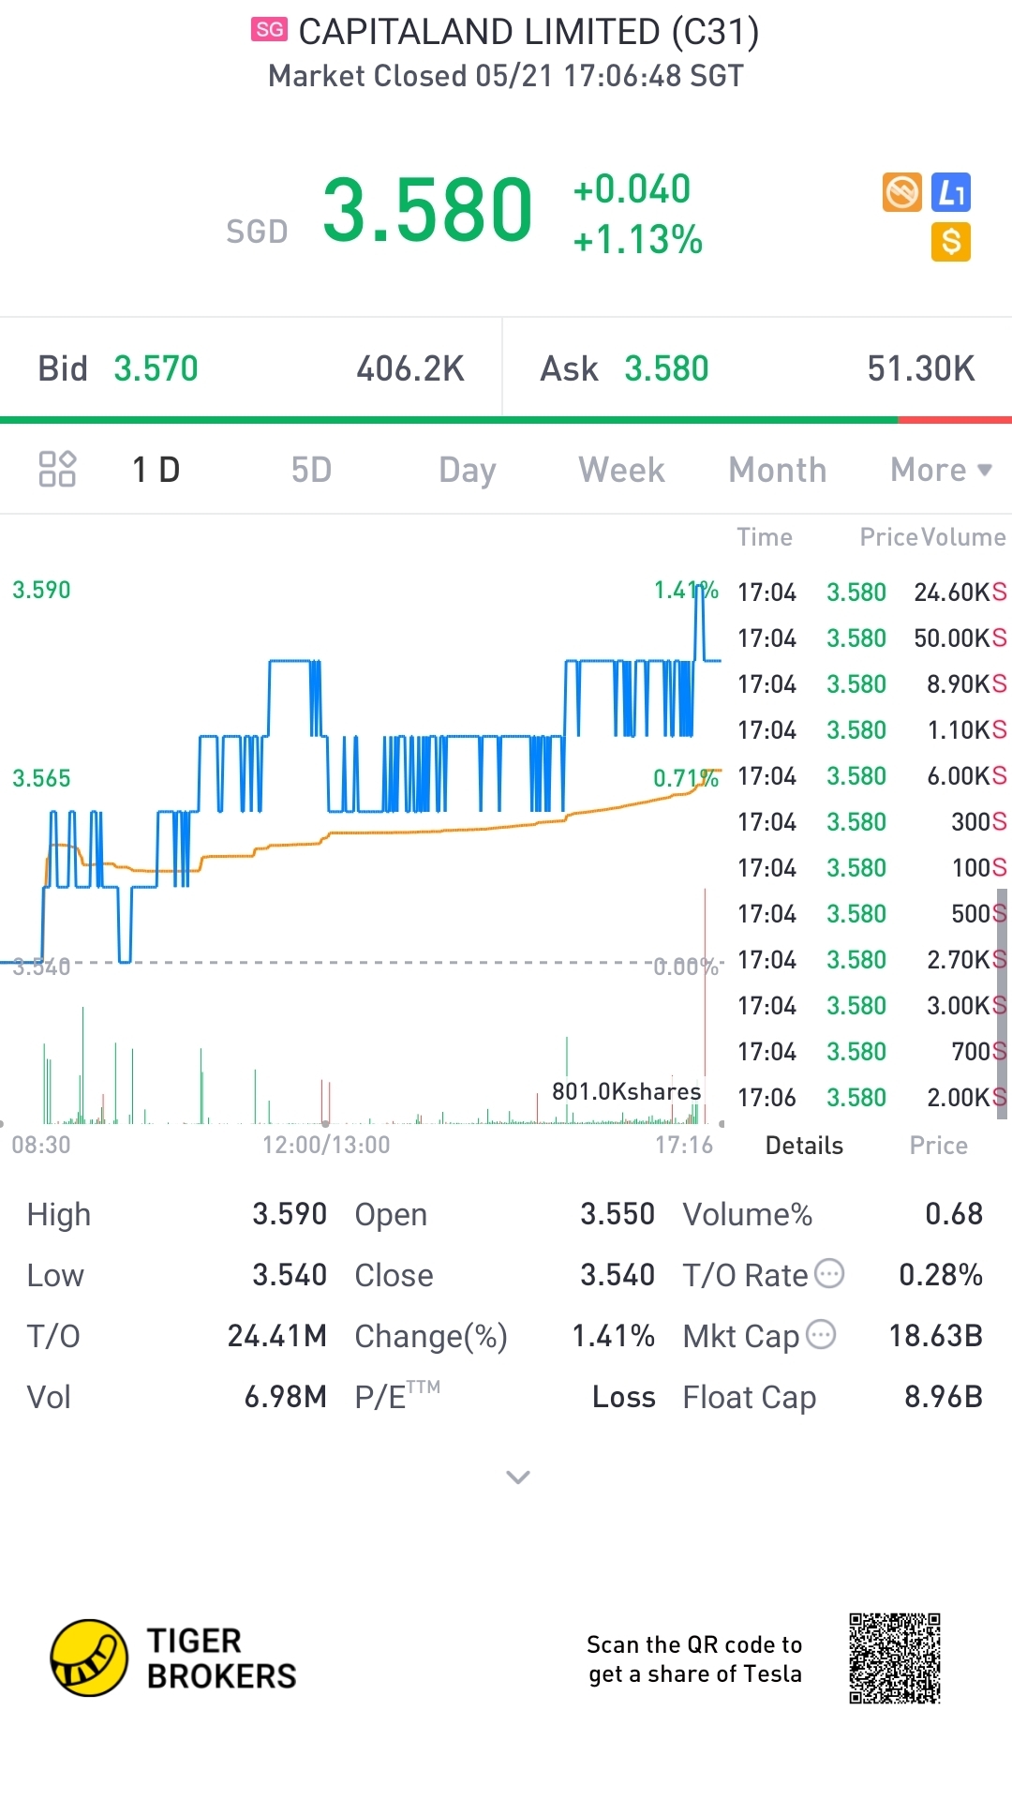
Task: Switch to the Week chart tab
Action: tap(621, 470)
